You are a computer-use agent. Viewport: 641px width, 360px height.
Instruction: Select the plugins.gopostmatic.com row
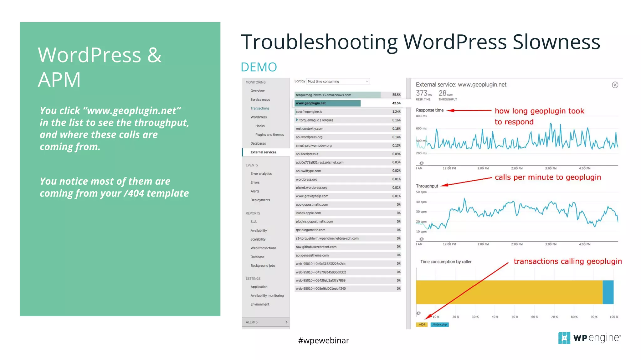click(x=348, y=221)
